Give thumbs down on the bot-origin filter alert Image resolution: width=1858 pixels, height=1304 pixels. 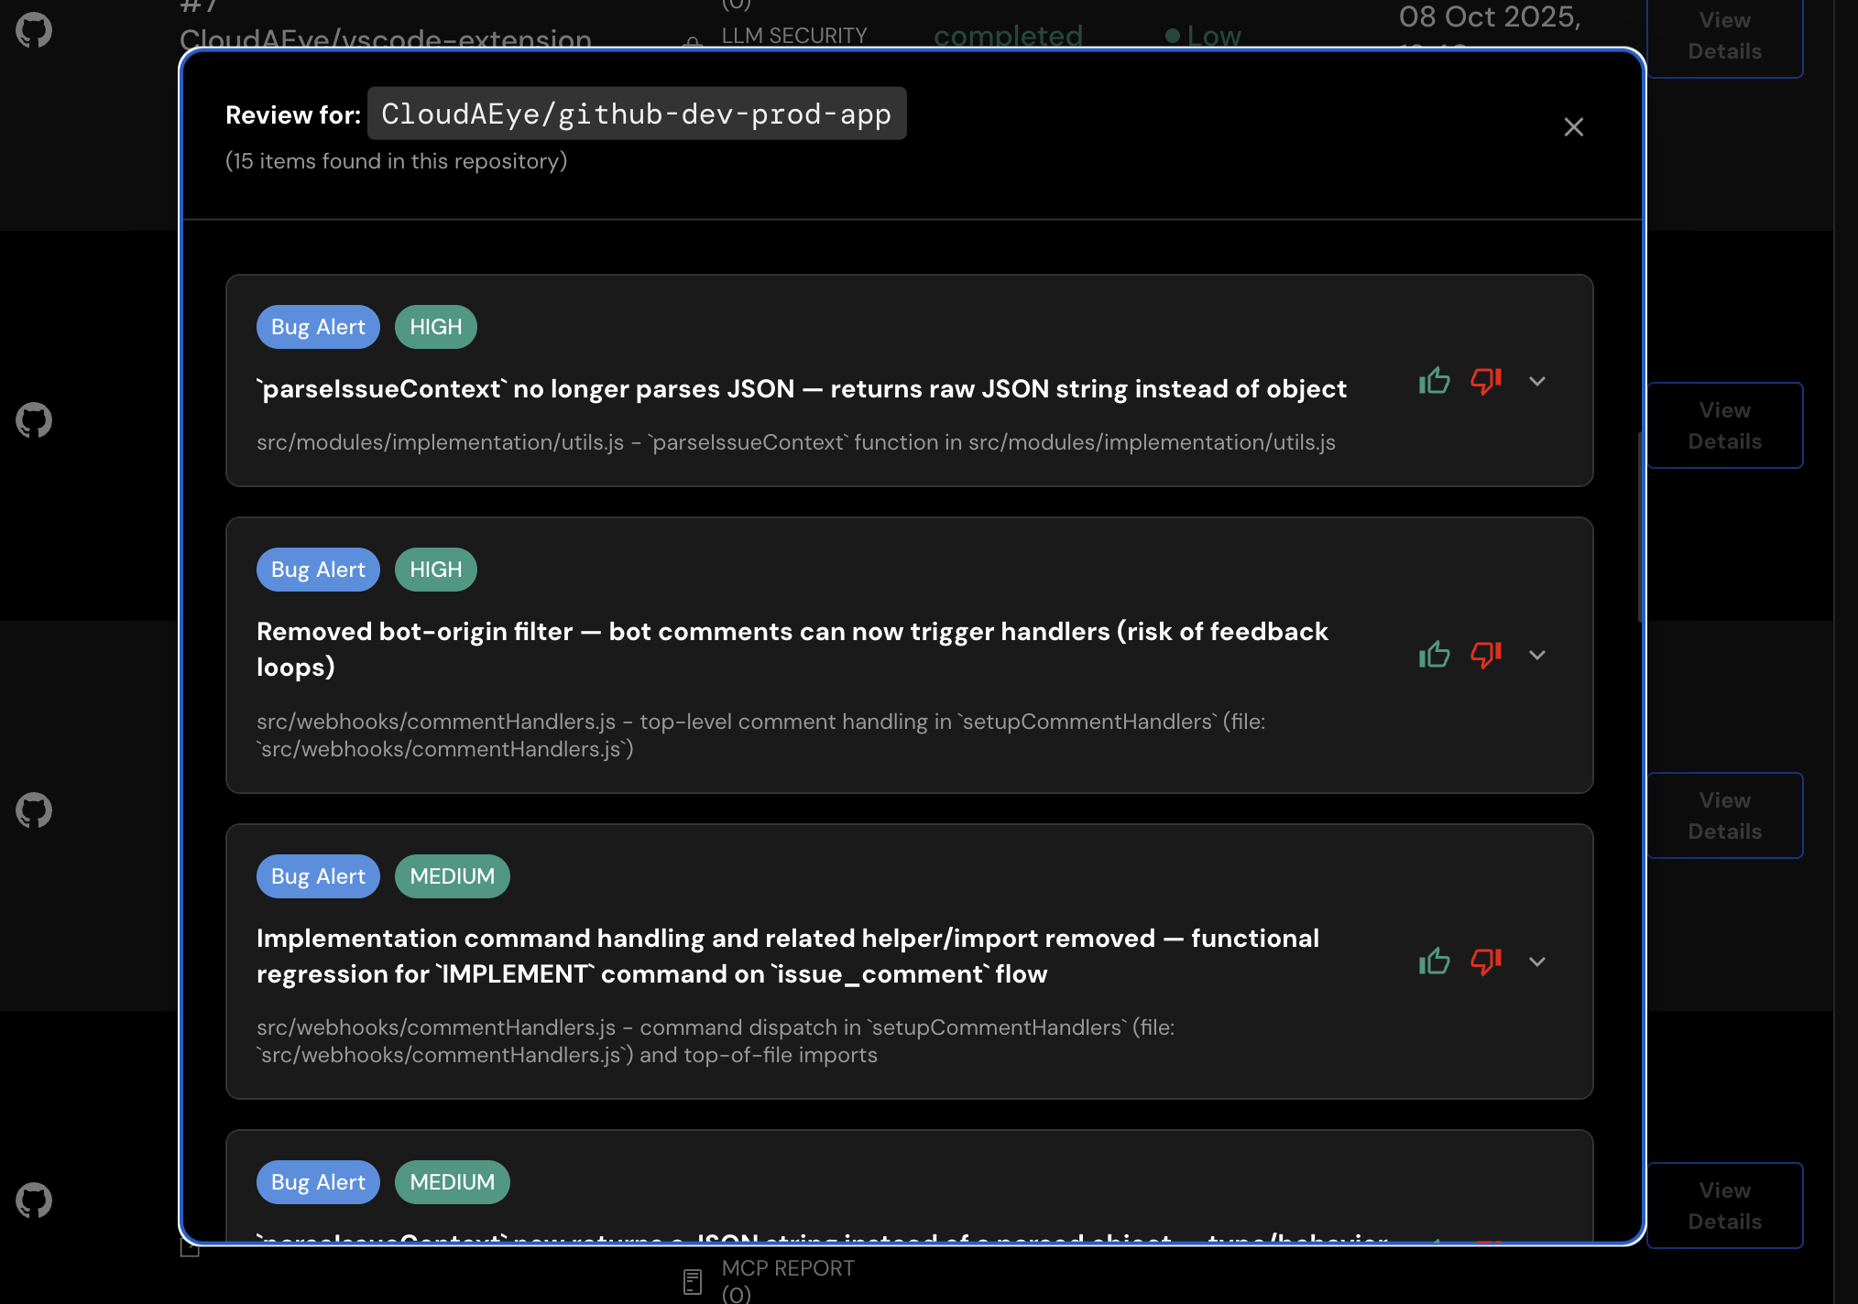point(1486,655)
